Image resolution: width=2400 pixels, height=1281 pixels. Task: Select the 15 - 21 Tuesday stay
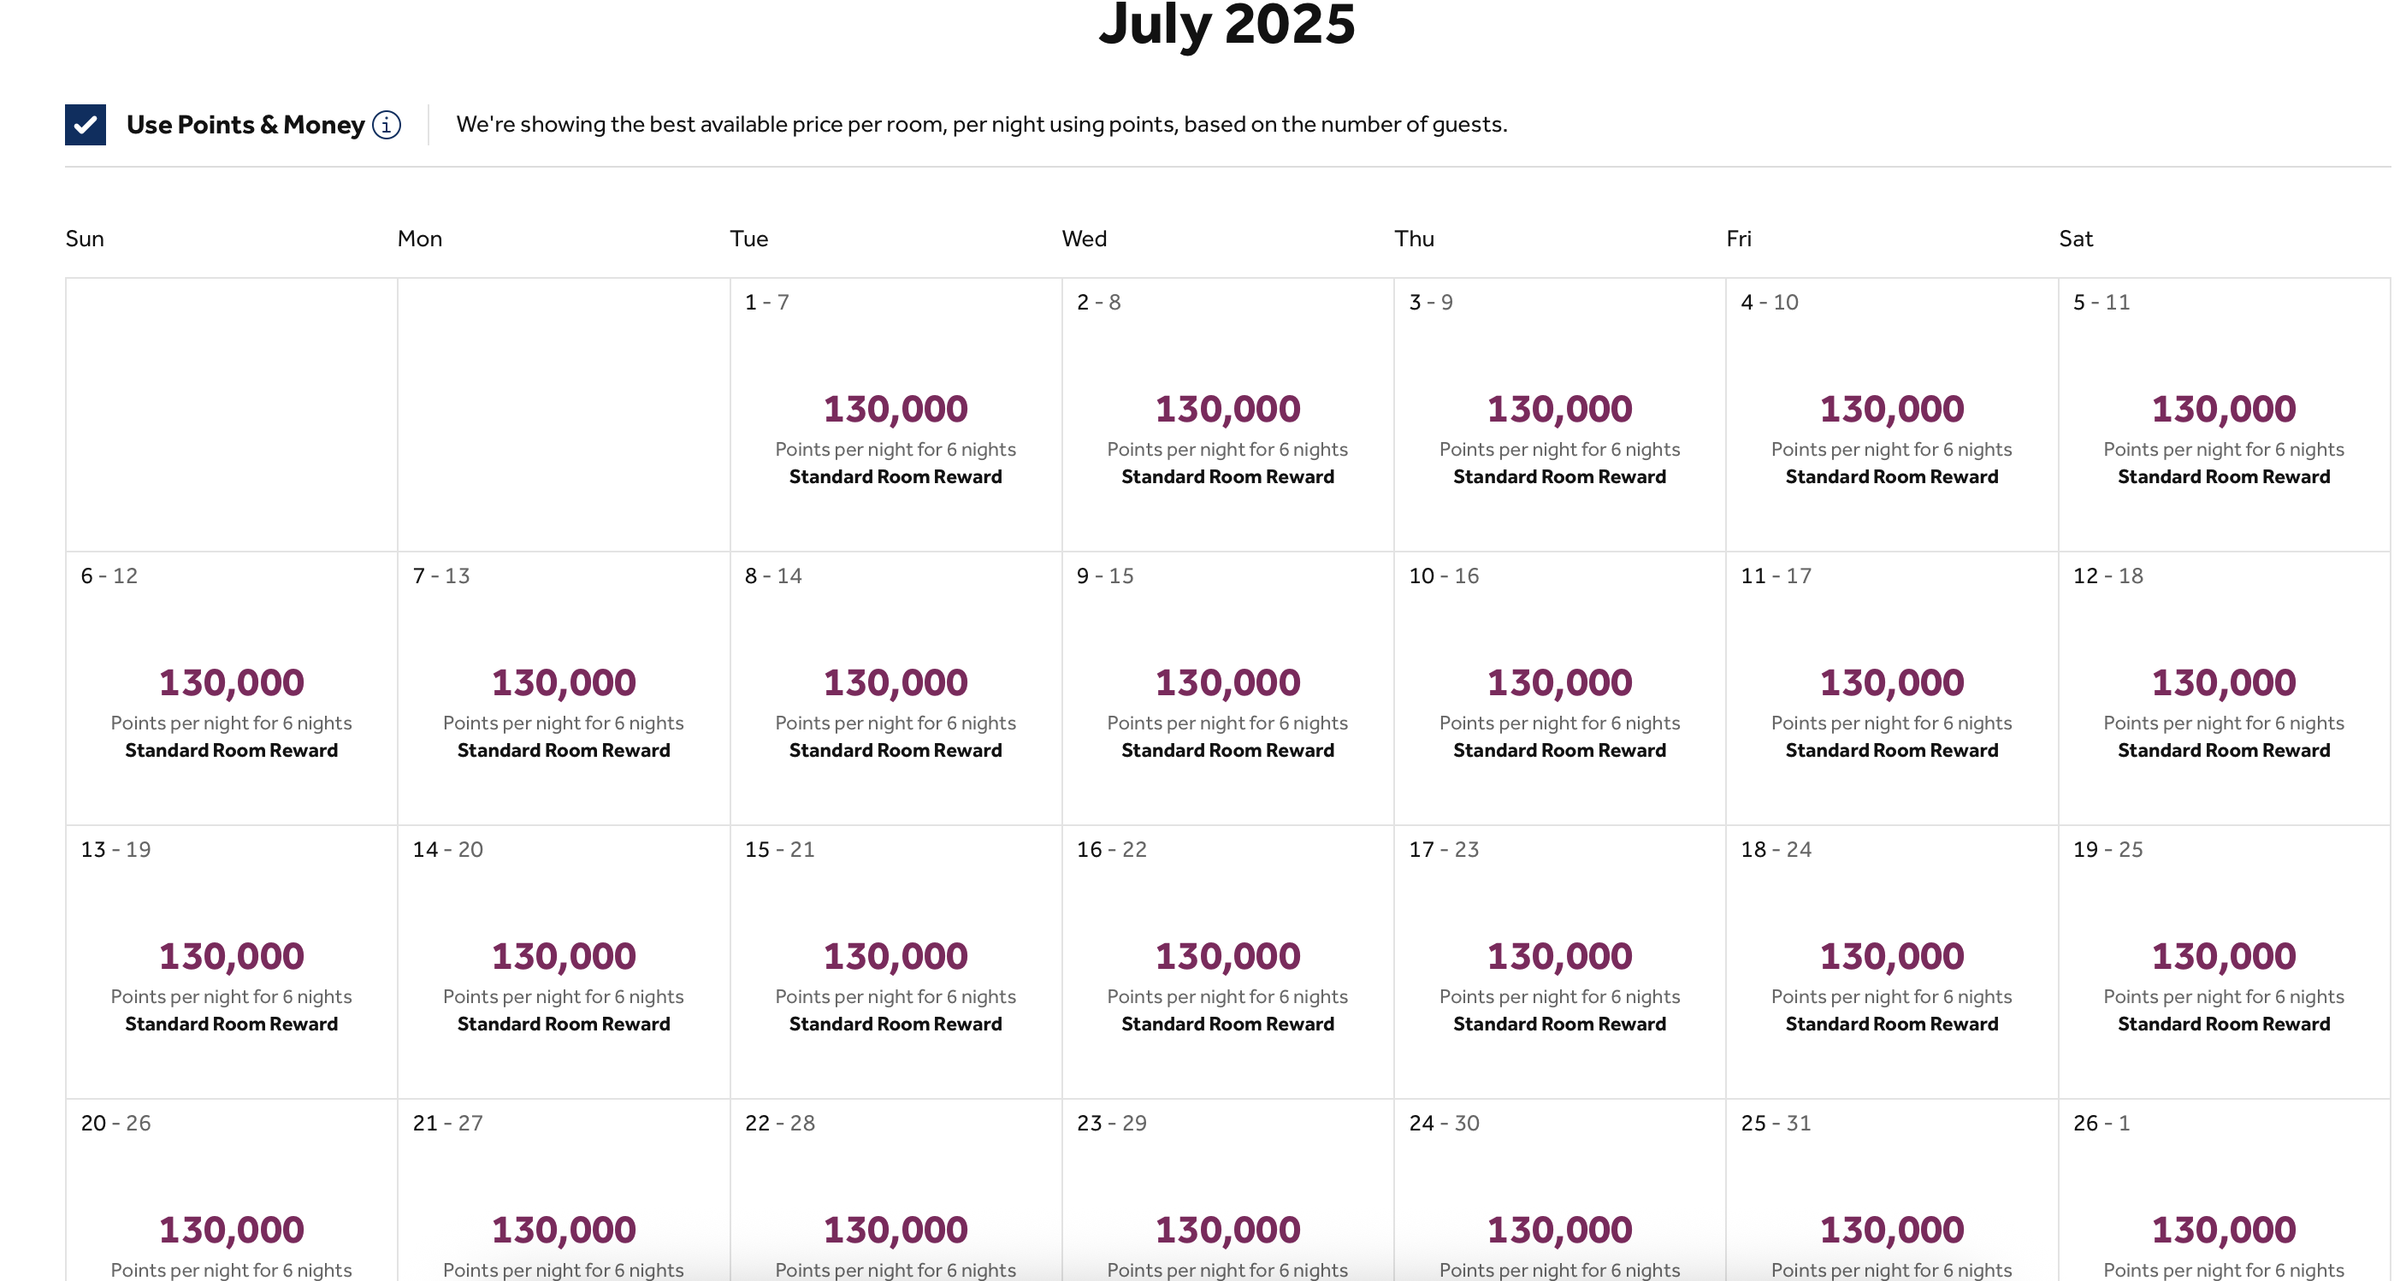coord(896,962)
